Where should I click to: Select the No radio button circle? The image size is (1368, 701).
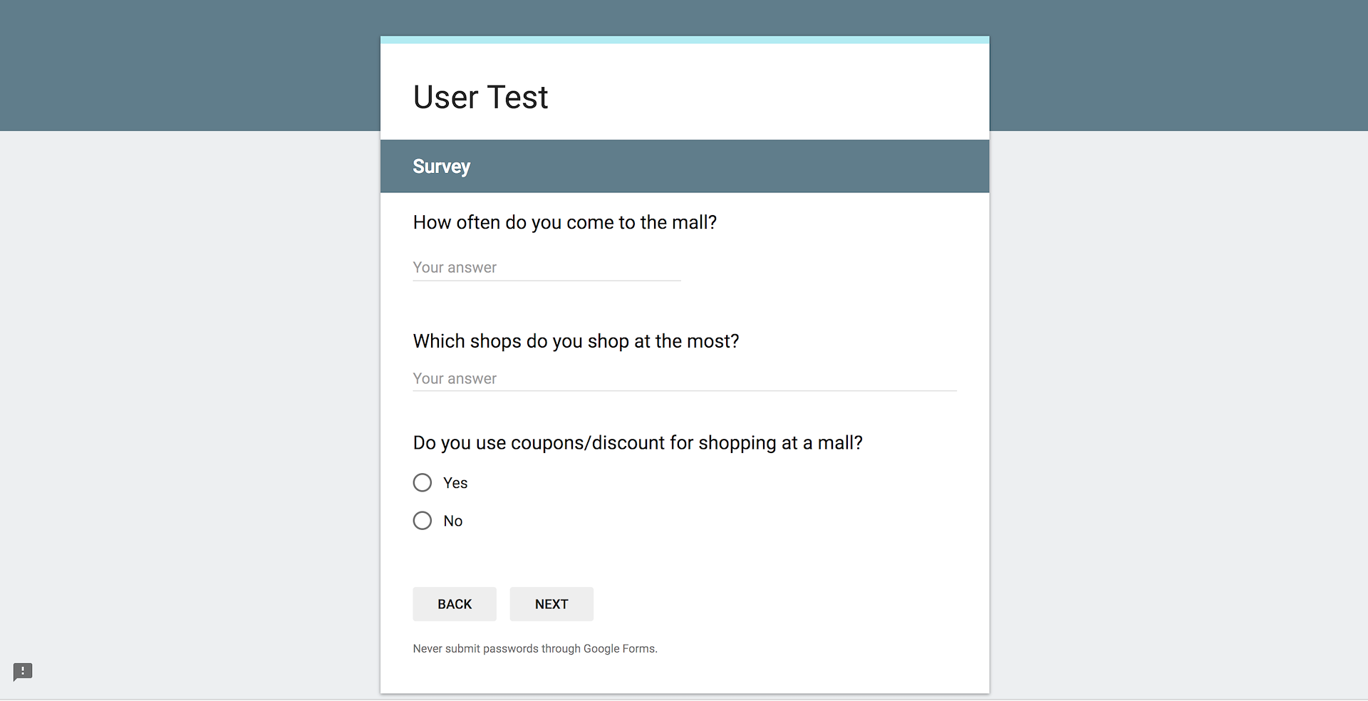pyautogui.click(x=423, y=521)
